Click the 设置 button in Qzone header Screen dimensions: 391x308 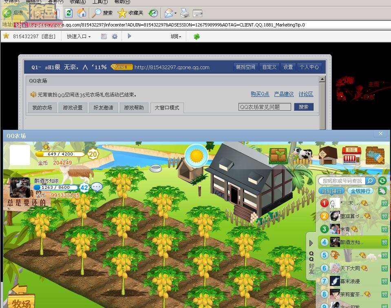288,67
